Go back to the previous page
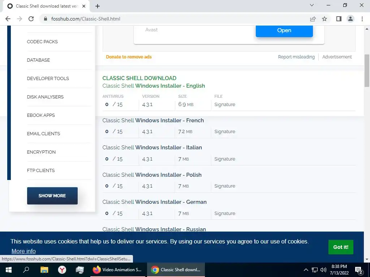The image size is (370, 277). [8, 19]
